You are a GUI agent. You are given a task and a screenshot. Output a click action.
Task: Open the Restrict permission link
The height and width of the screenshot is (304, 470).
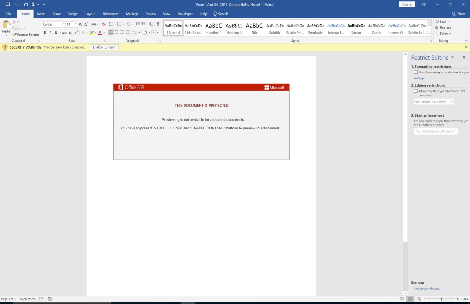pos(427,289)
